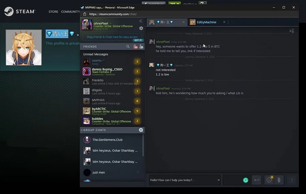Collapse the GROUP CHATS section

(82, 130)
